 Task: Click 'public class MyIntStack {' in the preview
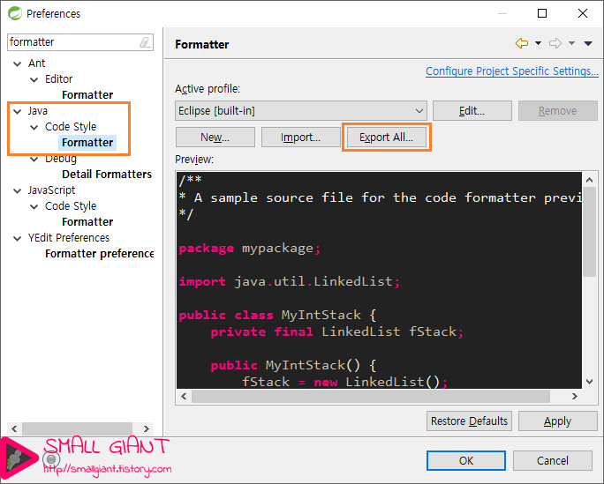pyautogui.click(x=277, y=316)
